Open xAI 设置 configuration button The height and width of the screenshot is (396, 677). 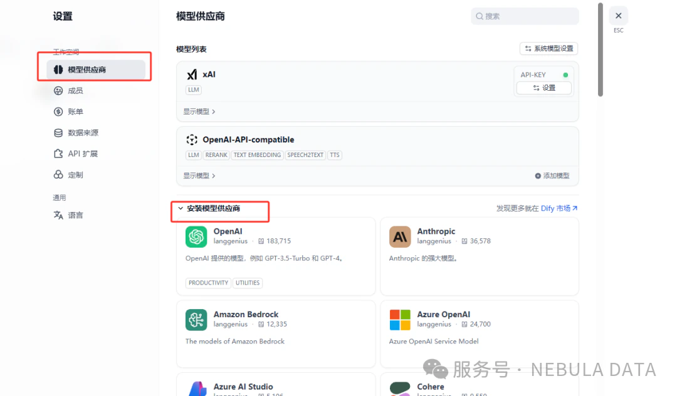click(x=544, y=88)
